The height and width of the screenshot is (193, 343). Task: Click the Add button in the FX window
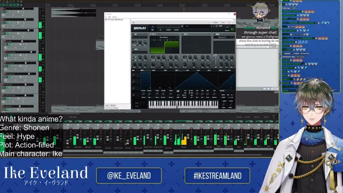[x=107, y=106]
